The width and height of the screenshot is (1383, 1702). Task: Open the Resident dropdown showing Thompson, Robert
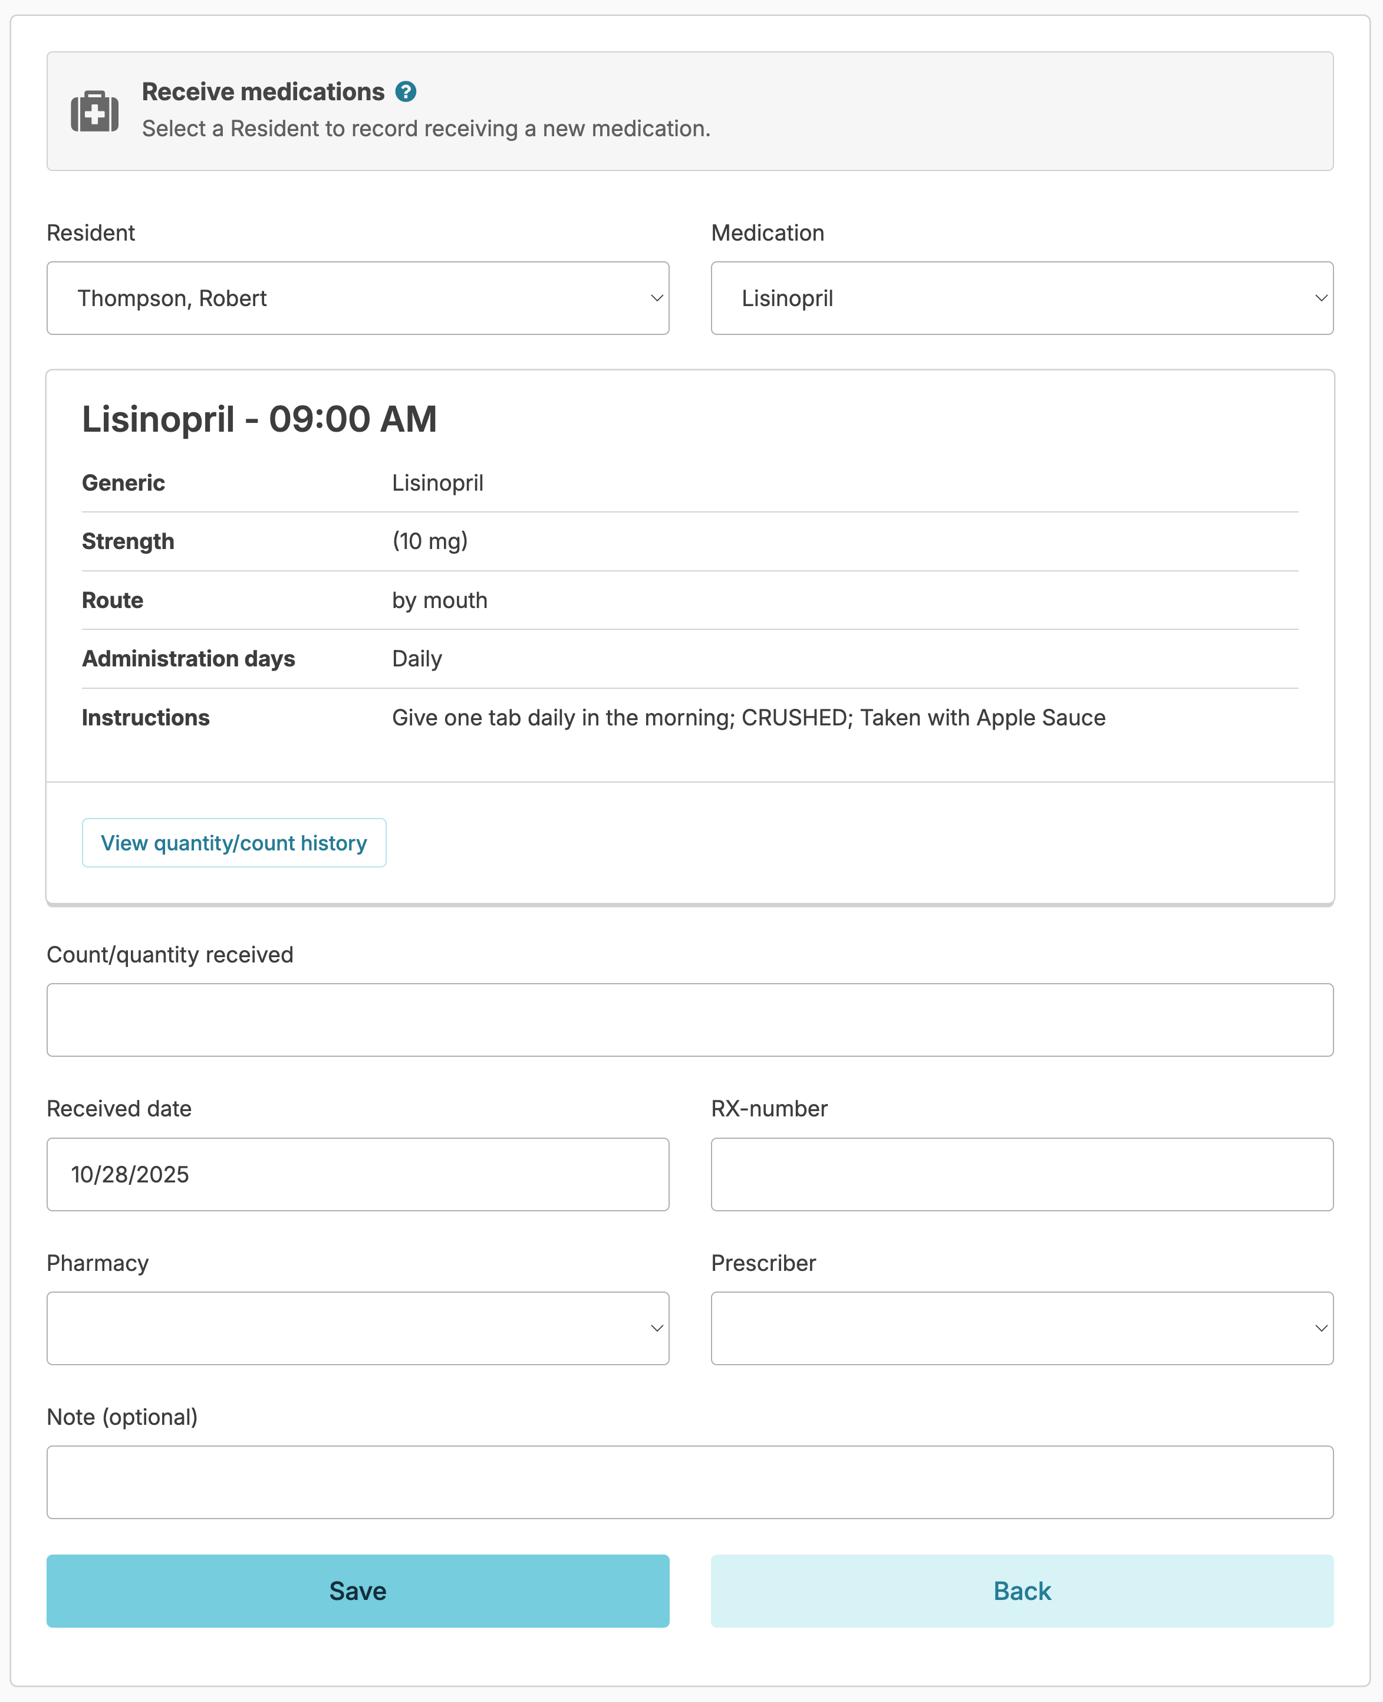tap(358, 298)
